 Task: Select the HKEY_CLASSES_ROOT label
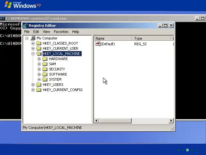click(61, 43)
